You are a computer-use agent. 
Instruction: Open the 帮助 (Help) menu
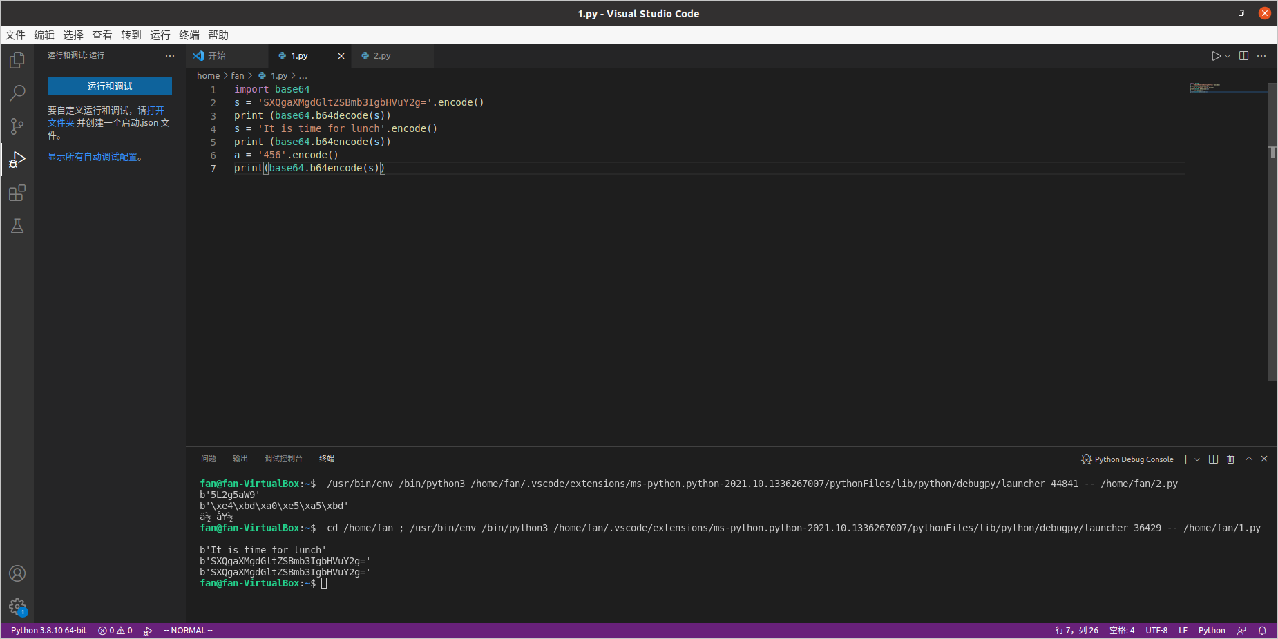coord(218,35)
